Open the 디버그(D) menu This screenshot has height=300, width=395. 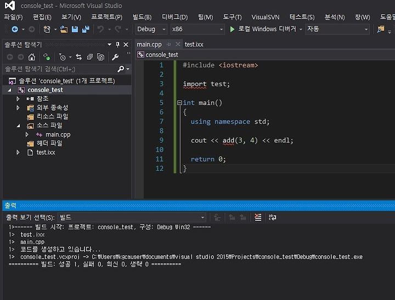pos(174,17)
